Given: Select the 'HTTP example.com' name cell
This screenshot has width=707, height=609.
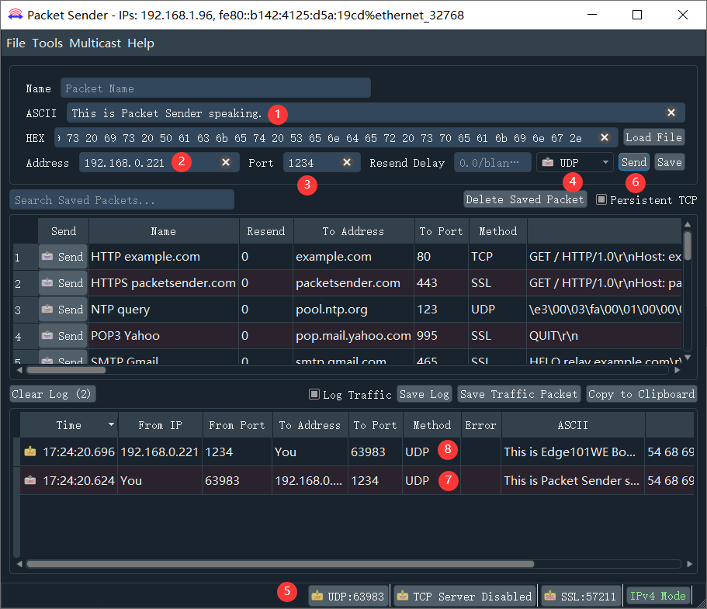Looking at the screenshot, I should pos(164,257).
